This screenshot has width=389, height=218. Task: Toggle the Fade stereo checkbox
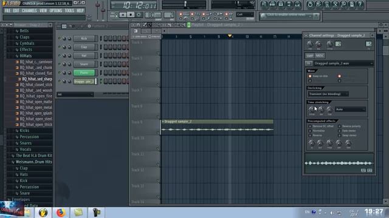pyautogui.click(x=339, y=131)
